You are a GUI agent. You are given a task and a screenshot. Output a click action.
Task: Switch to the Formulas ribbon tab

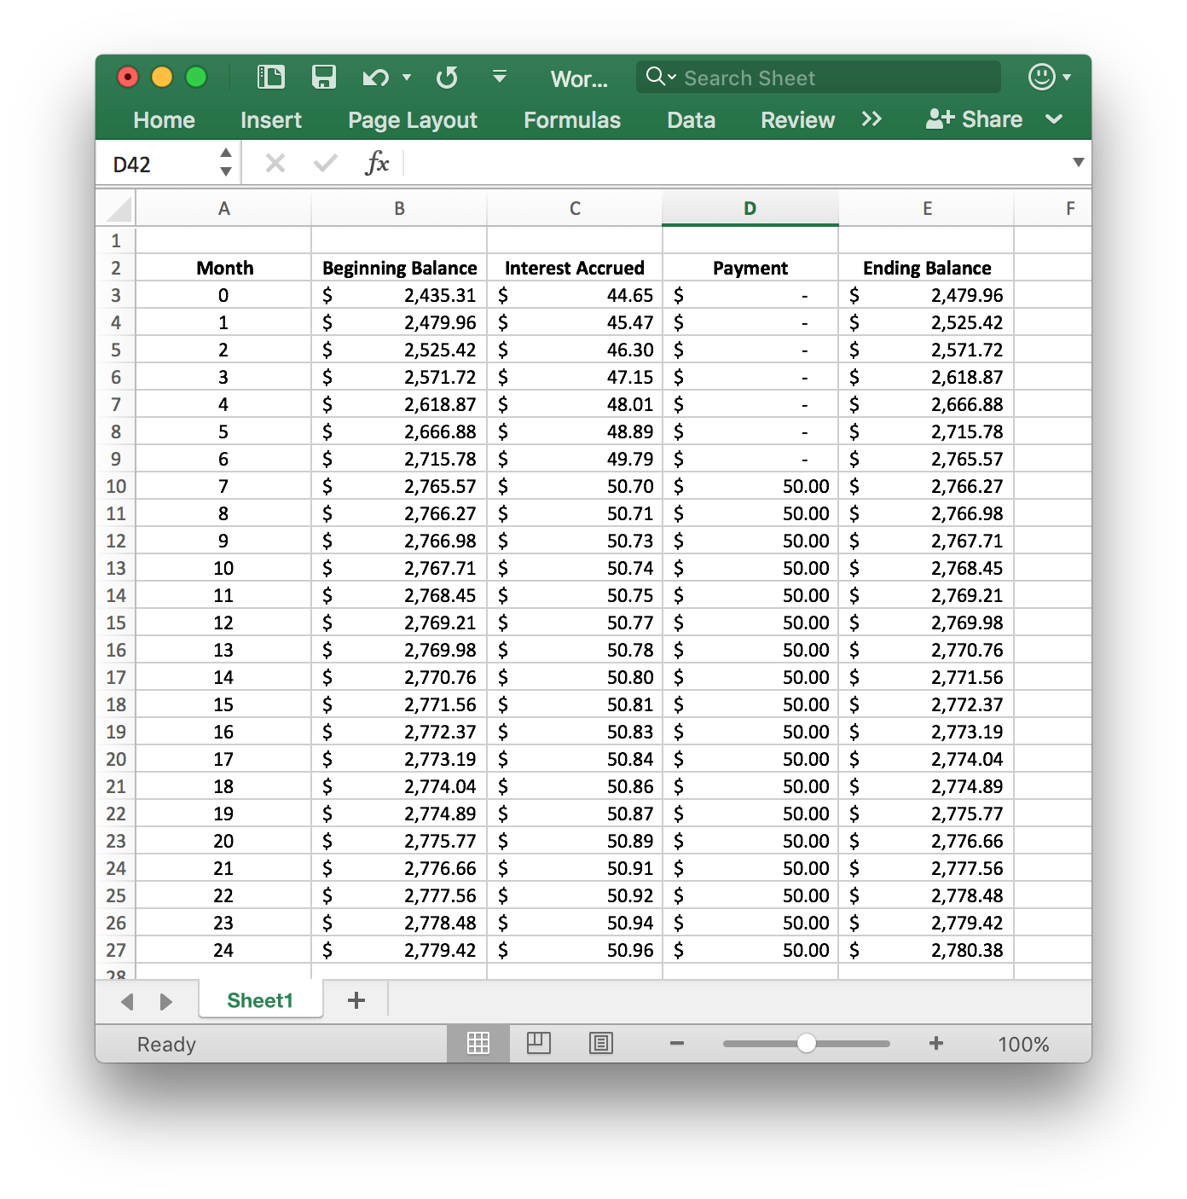(572, 119)
